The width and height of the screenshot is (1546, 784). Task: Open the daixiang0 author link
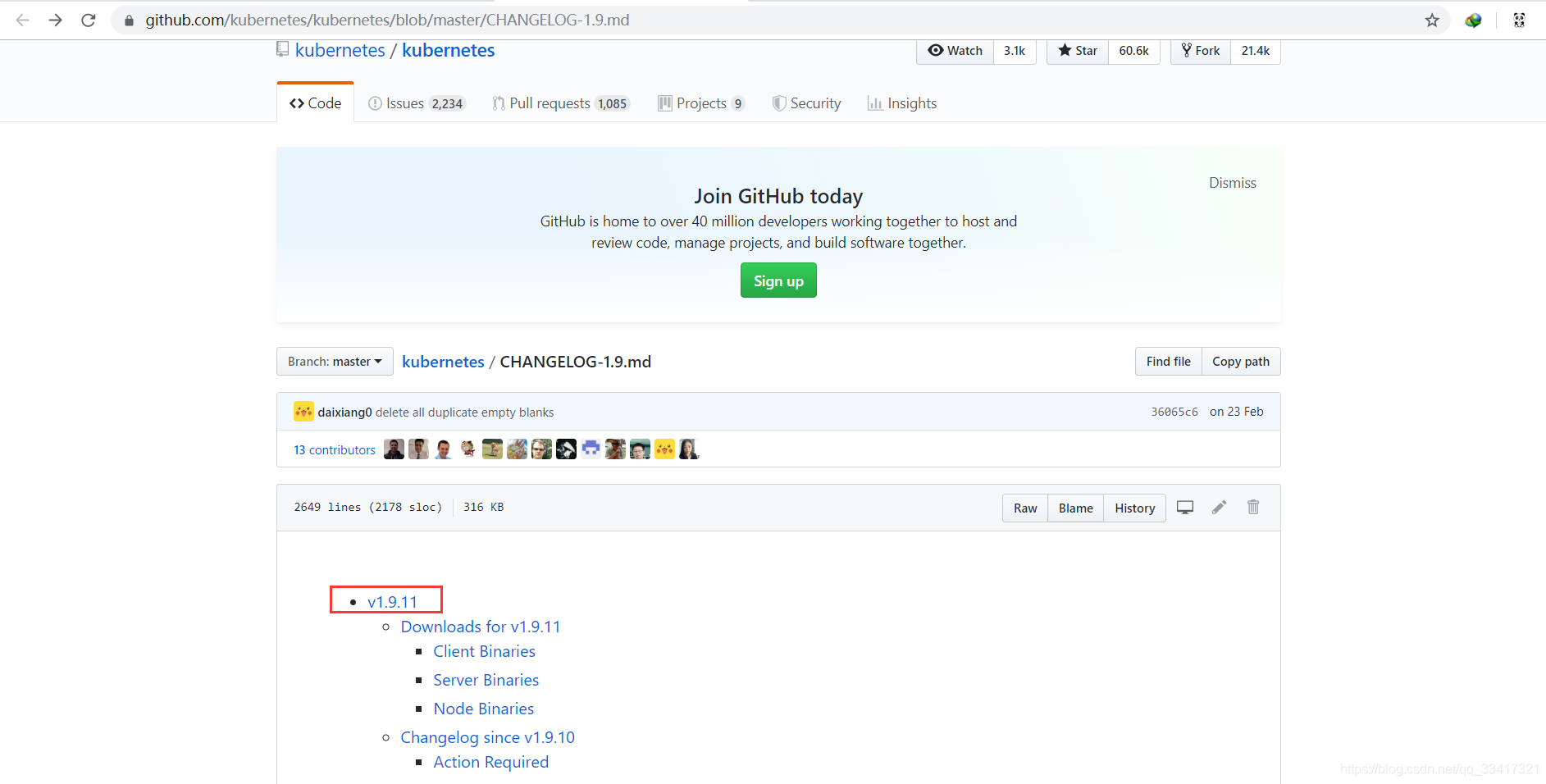click(x=344, y=413)
